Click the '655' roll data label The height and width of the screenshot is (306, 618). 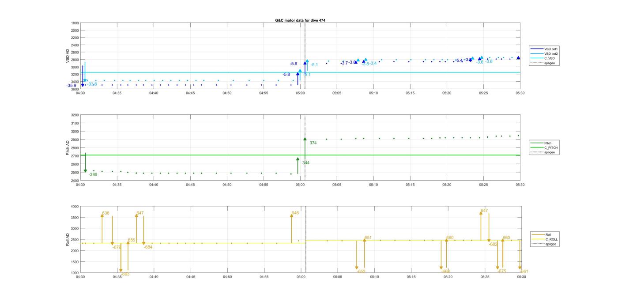[x=132, y=240]
